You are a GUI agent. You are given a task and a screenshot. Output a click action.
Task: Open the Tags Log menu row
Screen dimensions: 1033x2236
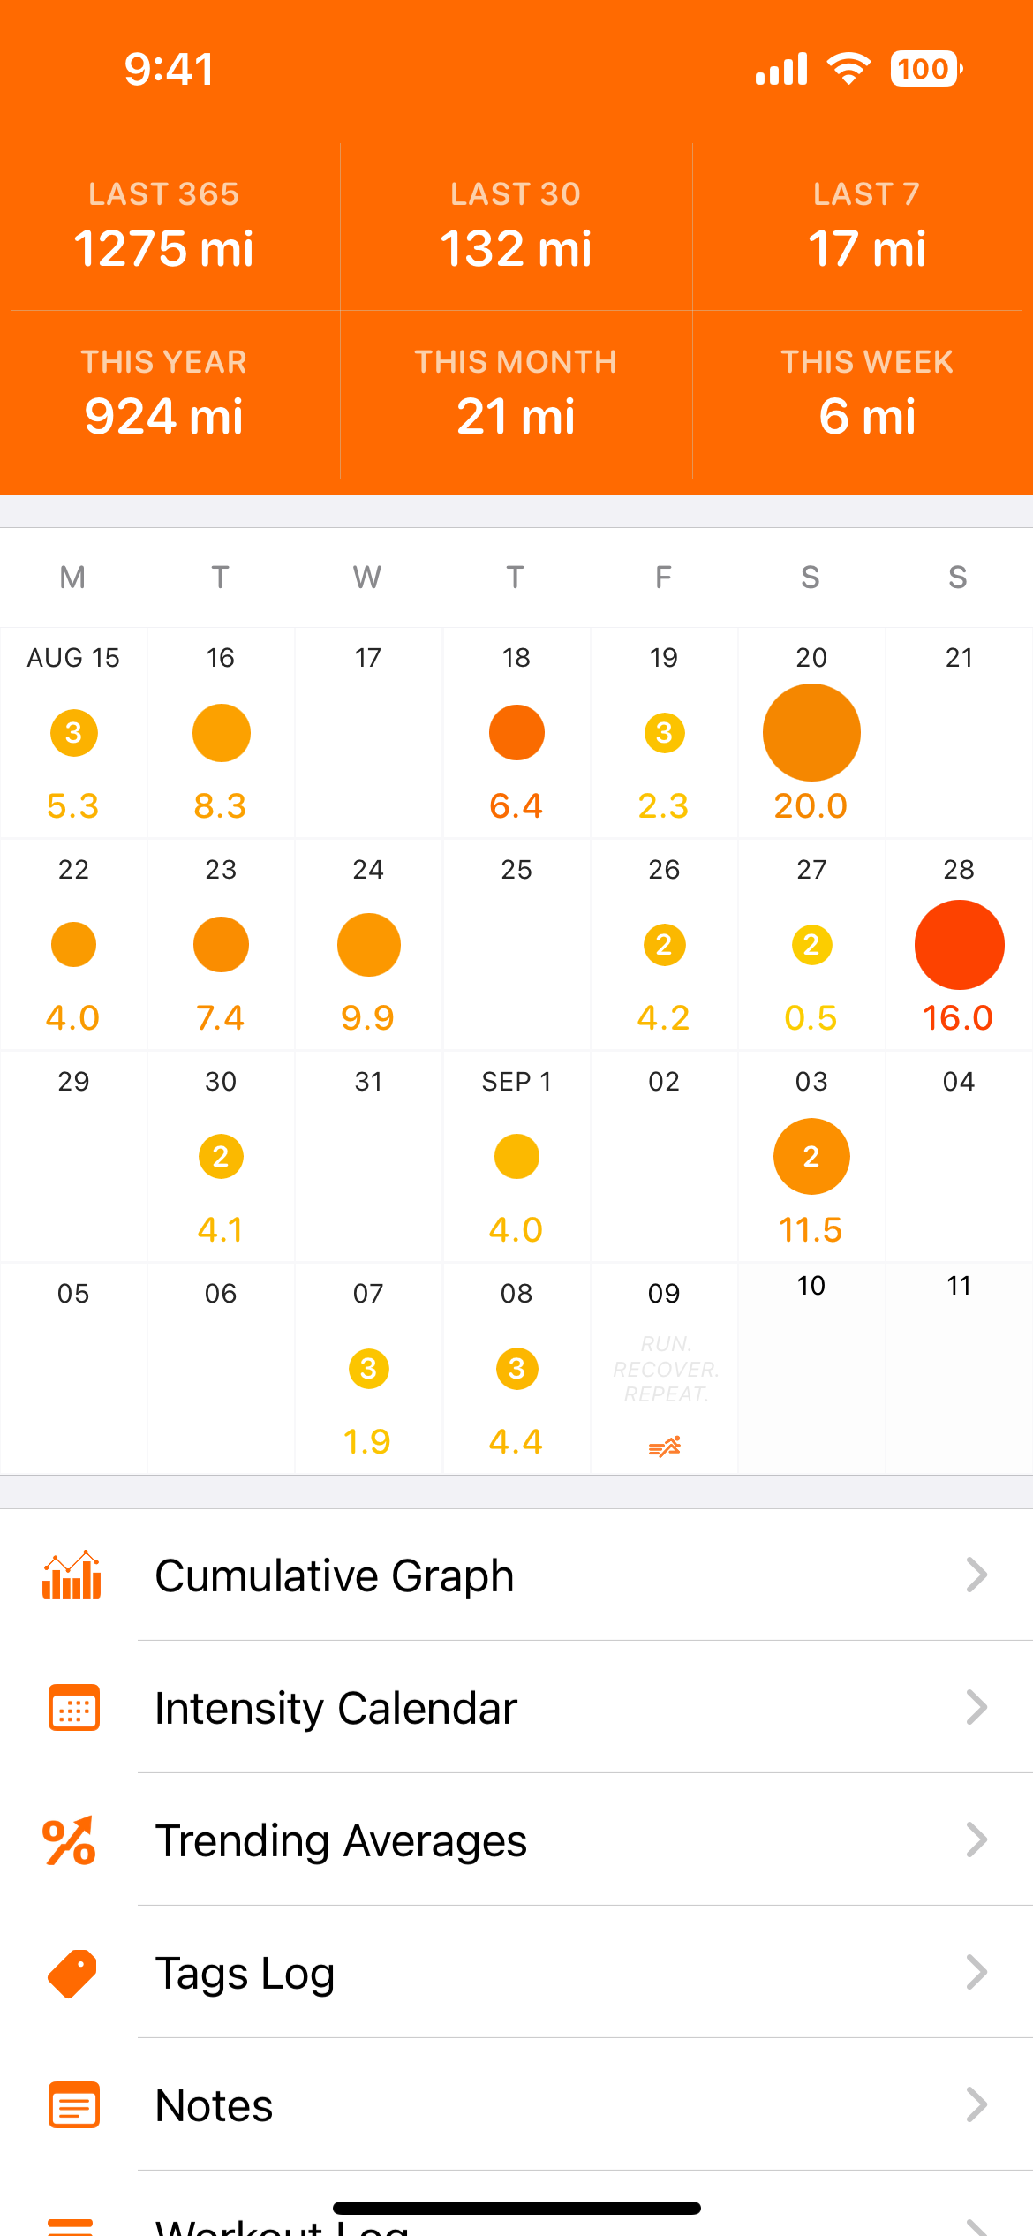[530, 1973]
